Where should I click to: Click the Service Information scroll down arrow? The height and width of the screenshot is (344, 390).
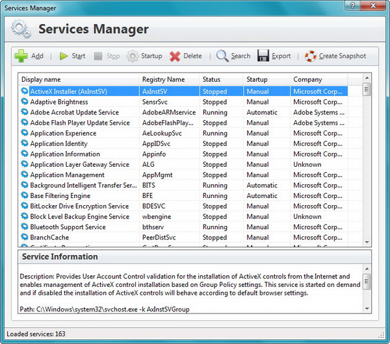pos(367,309)
